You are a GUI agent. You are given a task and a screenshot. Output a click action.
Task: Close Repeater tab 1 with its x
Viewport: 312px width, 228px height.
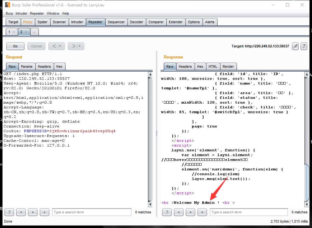coord(14,32)
